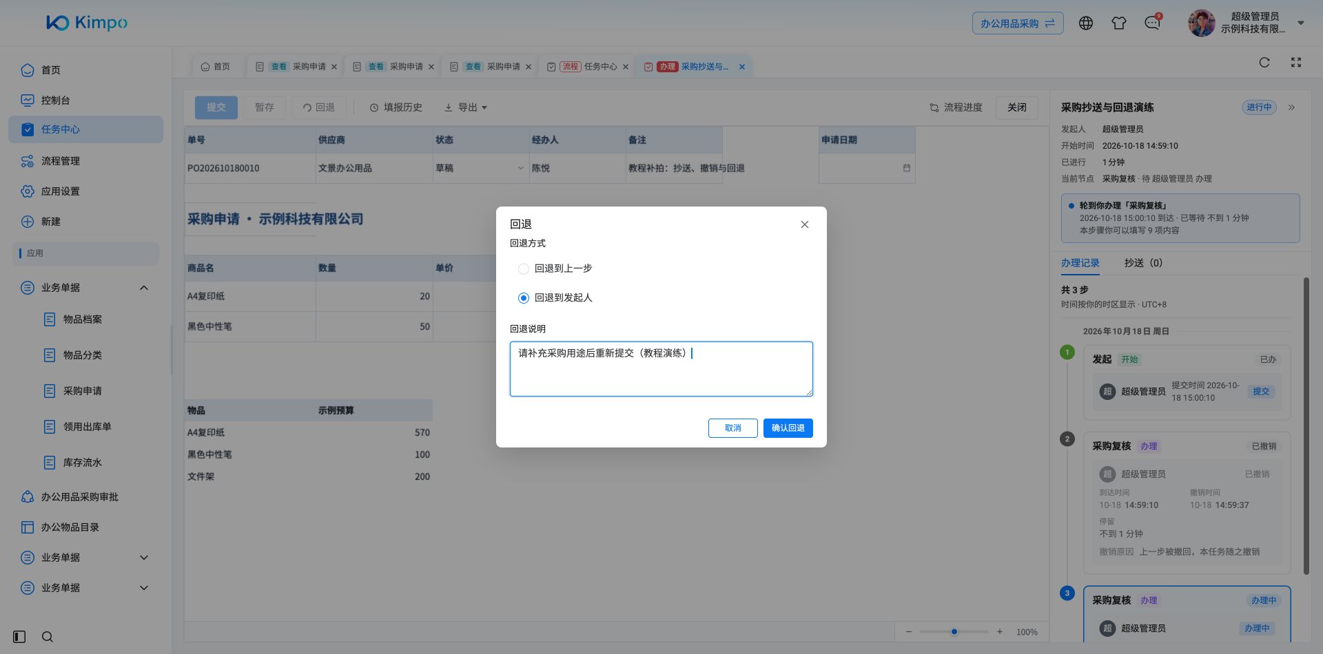The height and width of the screenshot is (654, 1323).
Task: Click the zoom in plus icon
Action: coord(1000,632)
